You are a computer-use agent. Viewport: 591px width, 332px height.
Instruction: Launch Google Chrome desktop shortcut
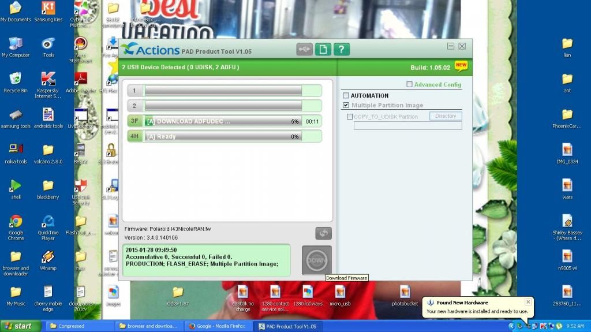click(x=16, y=227)
